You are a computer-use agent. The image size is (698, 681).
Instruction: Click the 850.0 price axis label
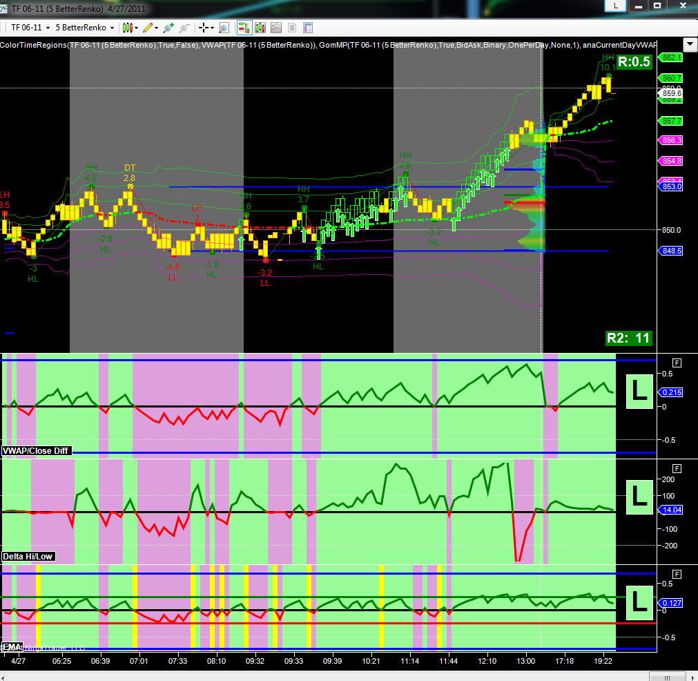click(671, 230)
